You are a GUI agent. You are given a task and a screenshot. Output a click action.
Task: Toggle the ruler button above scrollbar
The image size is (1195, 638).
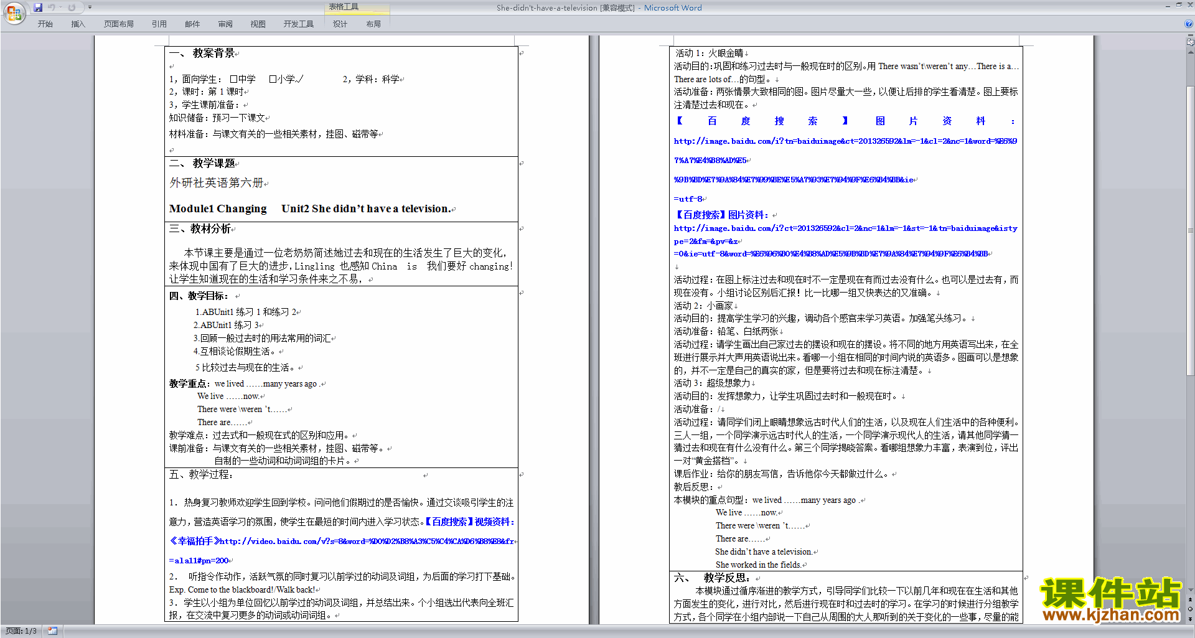click(x=1191, y=42)
